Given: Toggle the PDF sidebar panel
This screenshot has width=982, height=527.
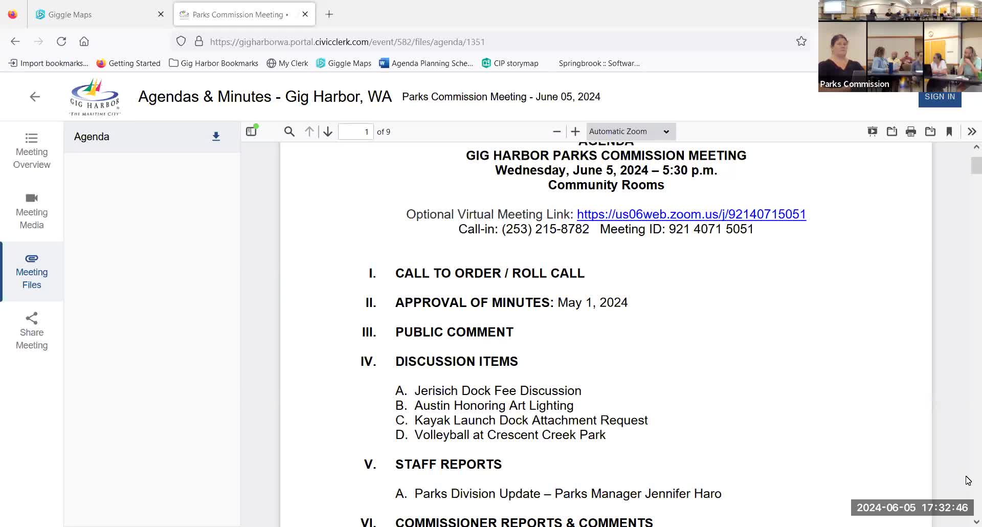Looking at the screenshot, I should coord(251,131).
